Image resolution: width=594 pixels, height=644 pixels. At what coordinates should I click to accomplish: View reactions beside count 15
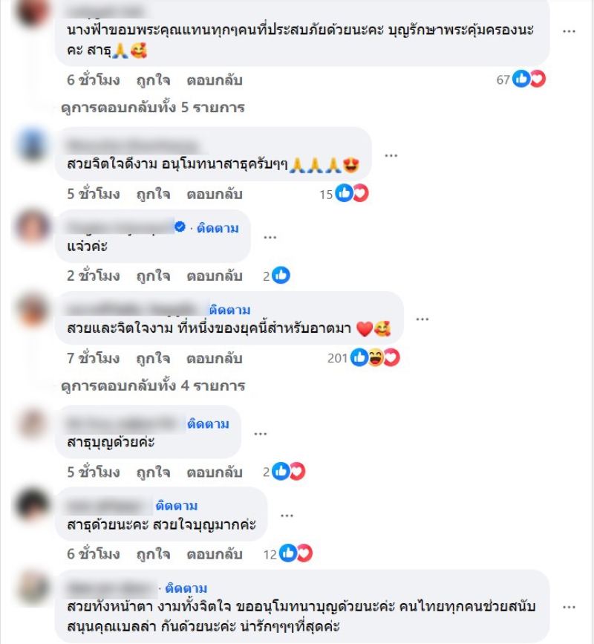pyautogui.click(x=352, y=193)
